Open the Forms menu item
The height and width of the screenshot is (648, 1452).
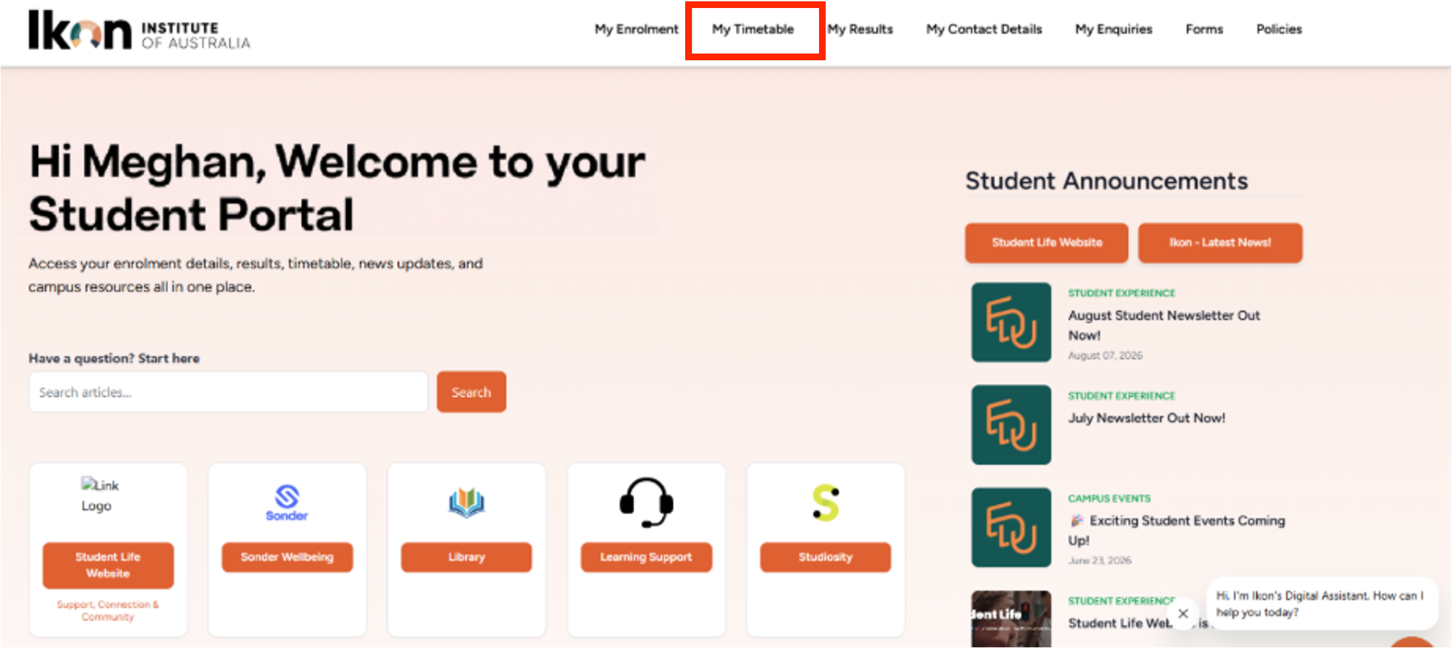(1204, 29)
